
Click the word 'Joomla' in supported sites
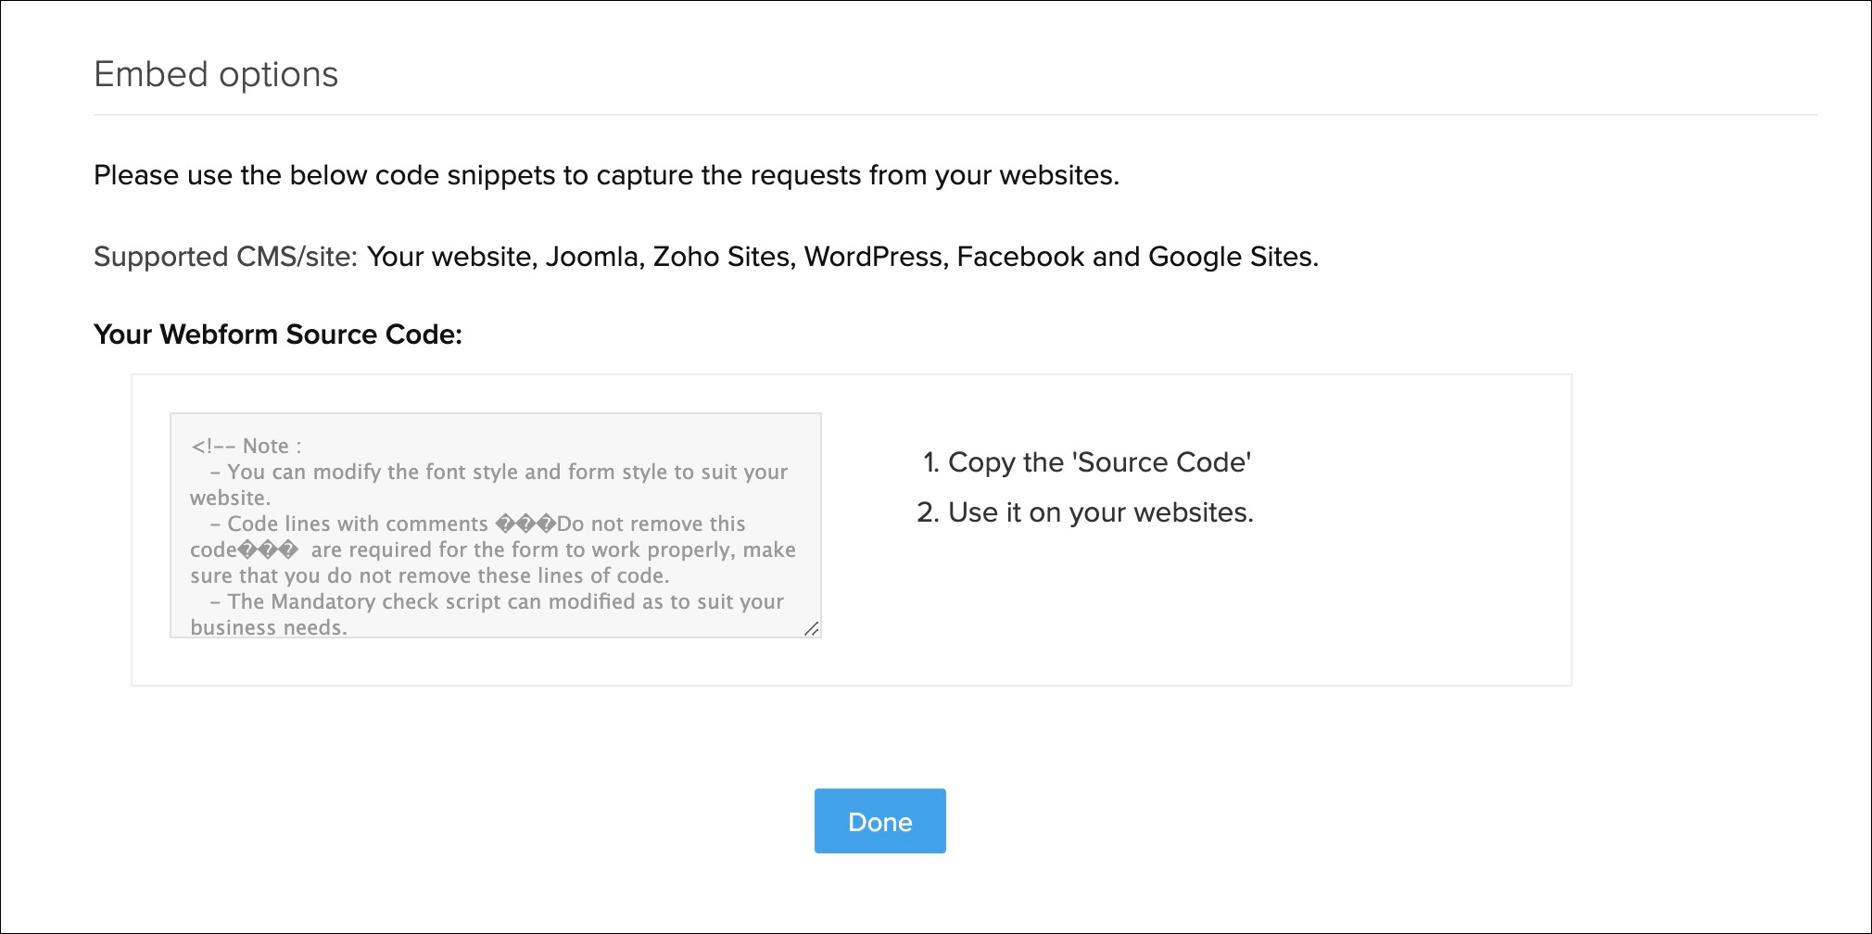pos(594,257)
